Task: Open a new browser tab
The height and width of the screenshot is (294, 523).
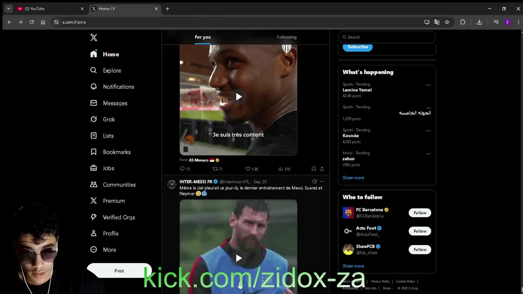Action: pyautogui.click(x=167, y=9)
